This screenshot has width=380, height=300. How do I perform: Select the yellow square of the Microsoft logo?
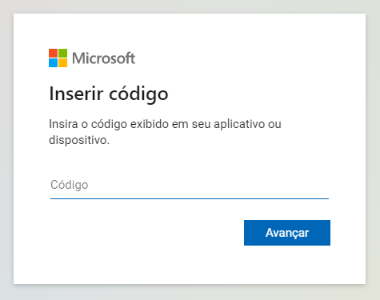[x=63, y=63]
